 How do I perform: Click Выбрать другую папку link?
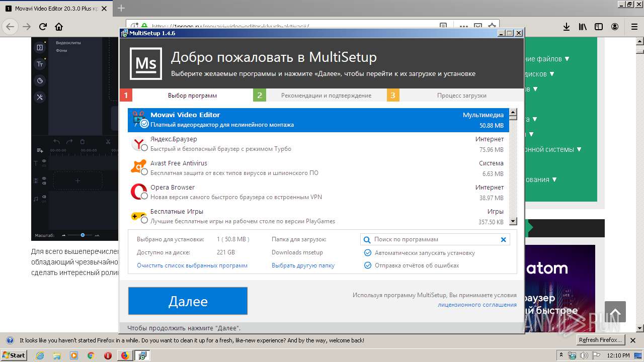pyautogui.click(x=303, y=265)
